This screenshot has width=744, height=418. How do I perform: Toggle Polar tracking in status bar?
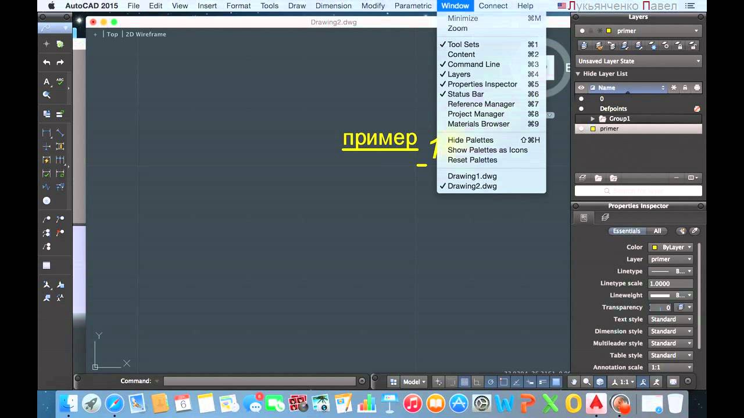(491, 381)
